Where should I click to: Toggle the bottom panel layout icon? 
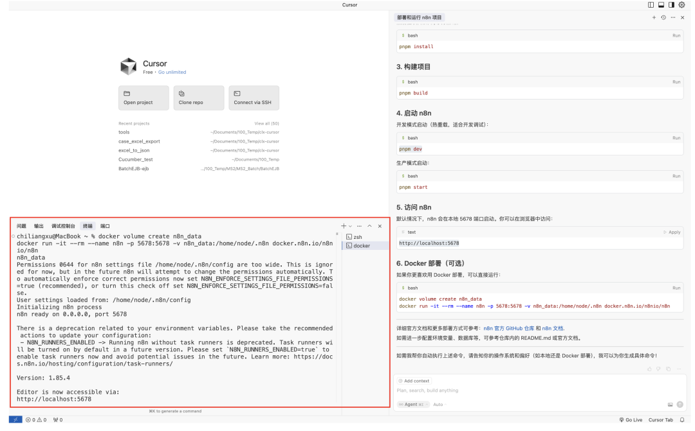pos(661,5)
